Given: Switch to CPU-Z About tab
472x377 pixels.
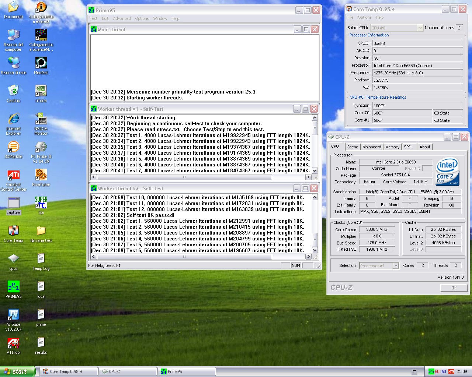Looking at the screenshot, I should coord(425,147).
